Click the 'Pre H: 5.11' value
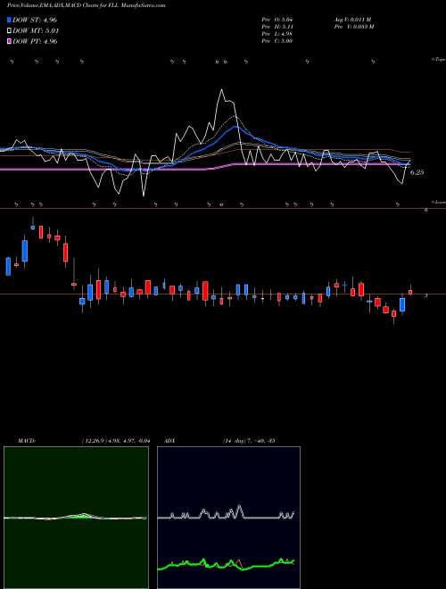Viewport: 446px width, 589px height. [277, 26]
